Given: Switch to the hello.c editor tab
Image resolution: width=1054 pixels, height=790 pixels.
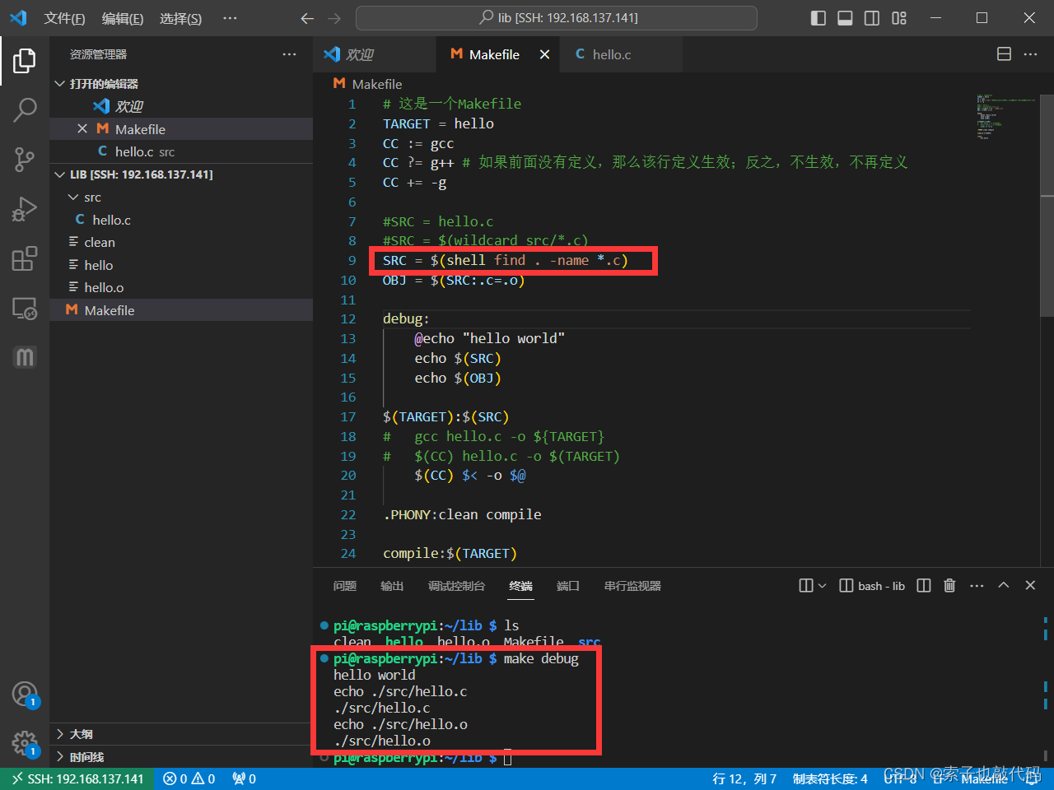Looking at the screenshot, I should pos(622,54).
